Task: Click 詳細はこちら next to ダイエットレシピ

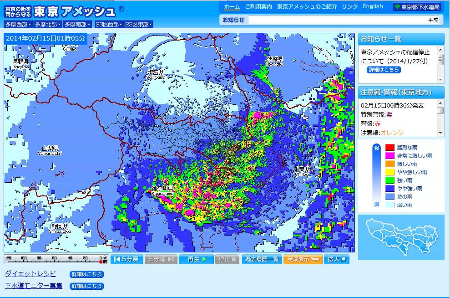Action: click(x=86, y=274)
